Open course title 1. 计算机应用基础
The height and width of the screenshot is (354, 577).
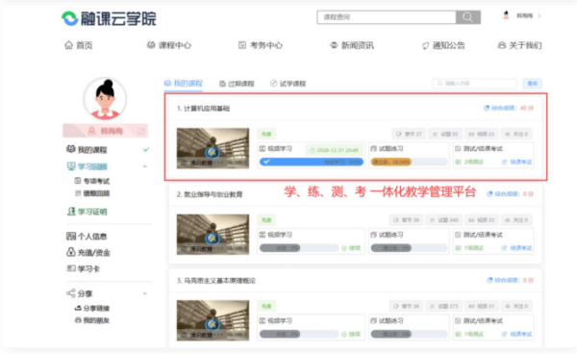pos(203,108)
